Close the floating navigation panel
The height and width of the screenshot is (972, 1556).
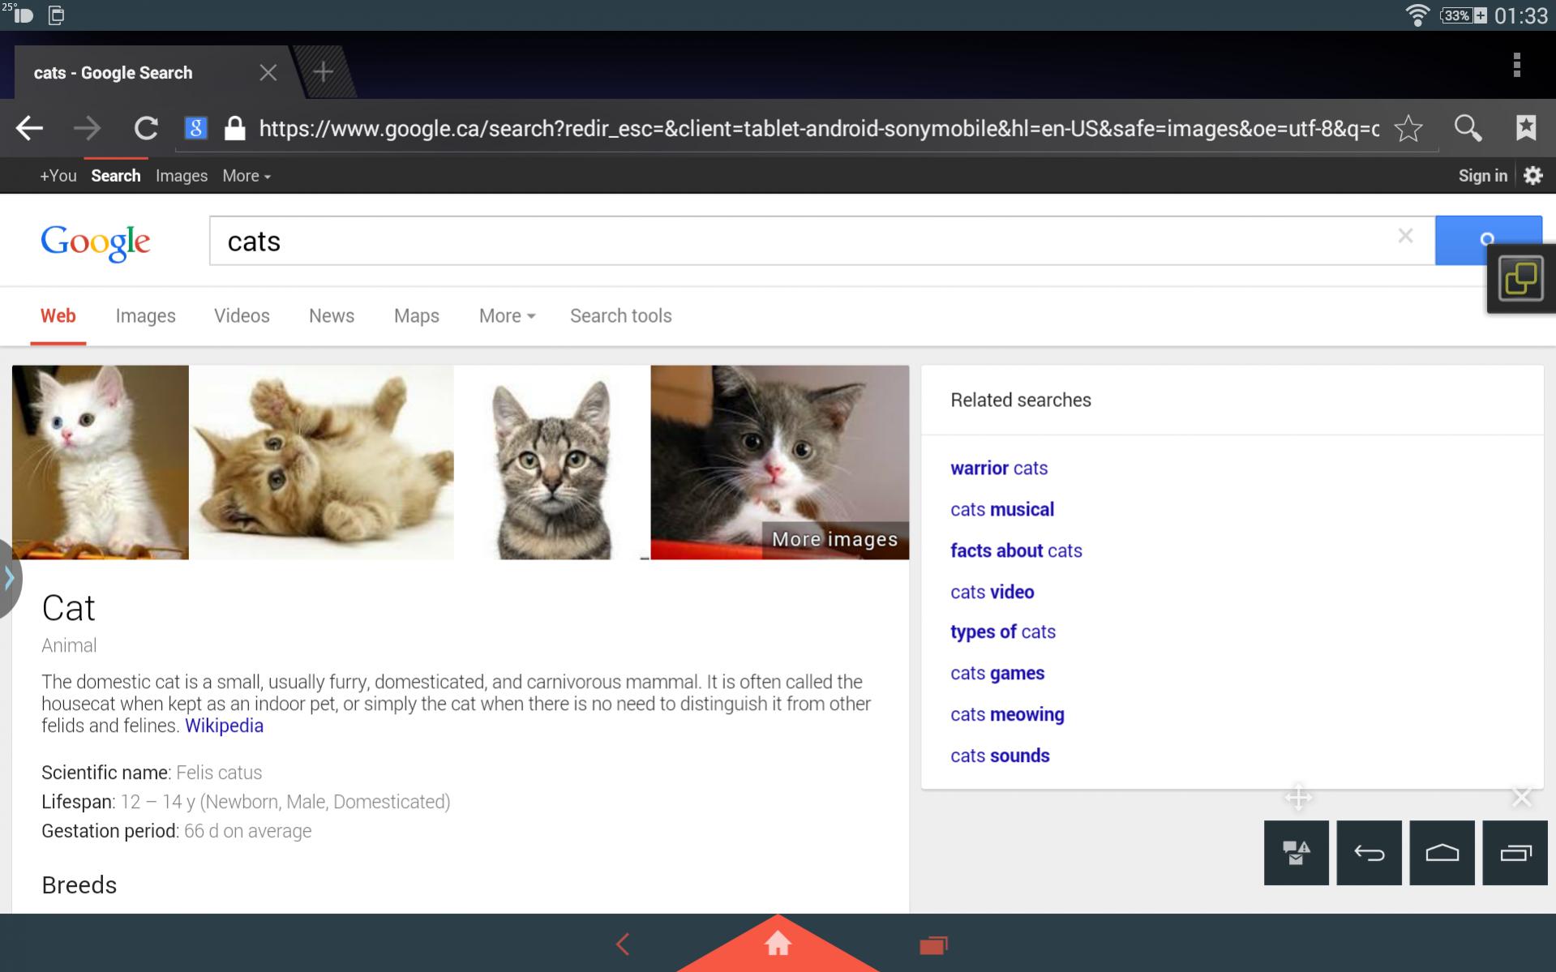(x=1522, y=798)
